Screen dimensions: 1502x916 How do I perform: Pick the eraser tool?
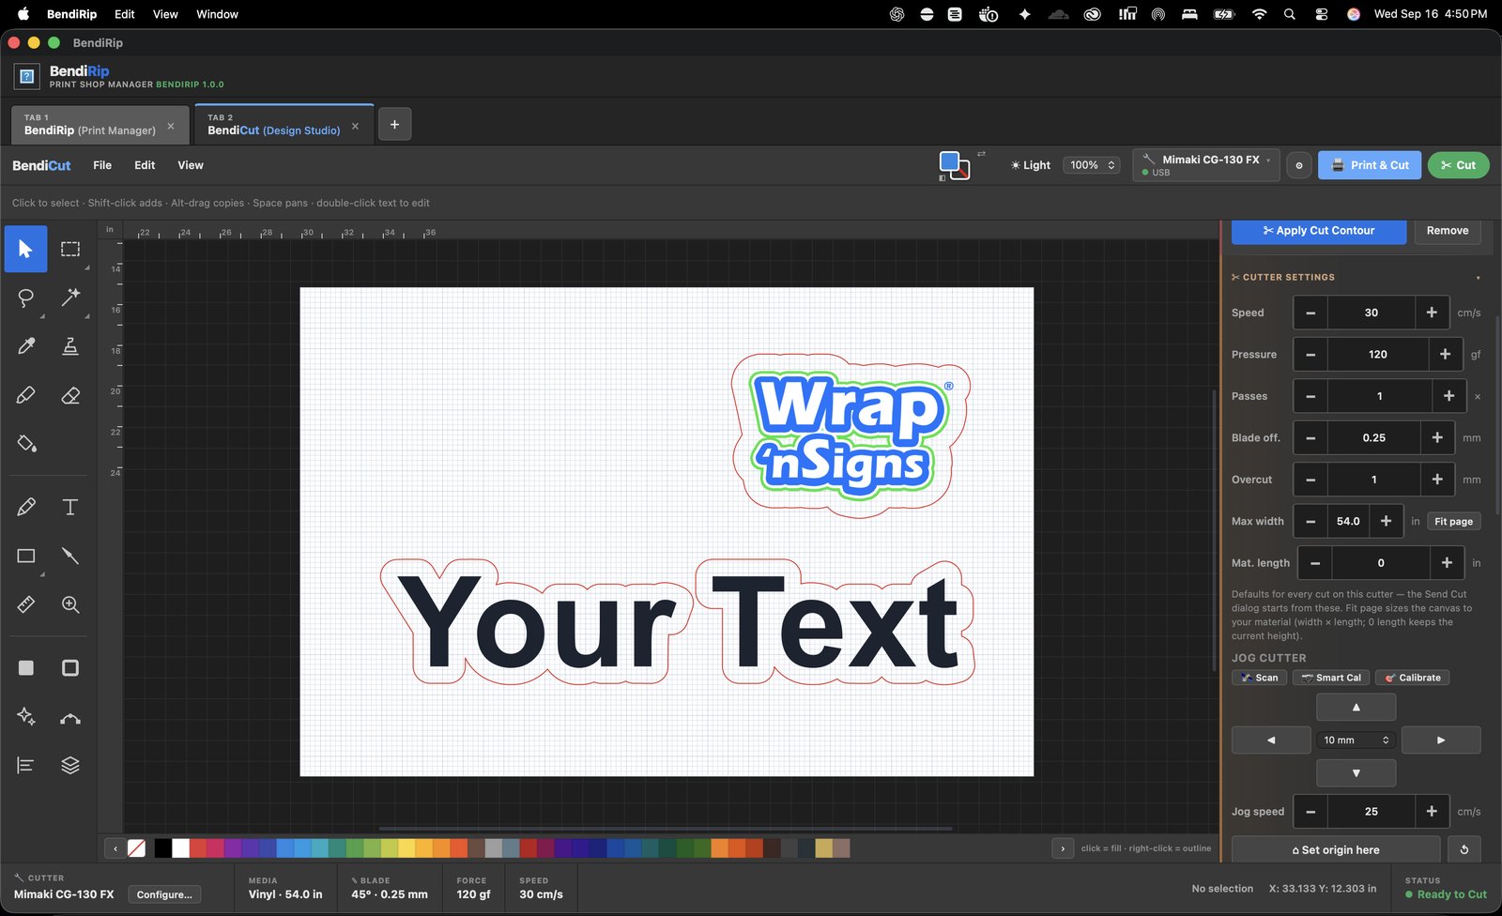coord(70,395)
